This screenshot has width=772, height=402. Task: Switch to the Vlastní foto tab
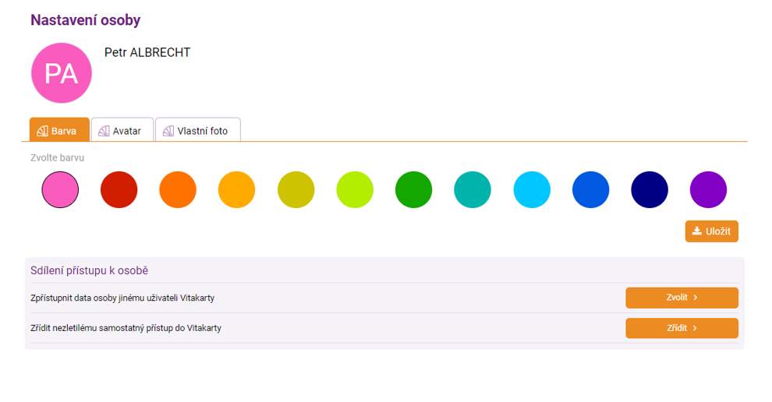click(197, 131)
